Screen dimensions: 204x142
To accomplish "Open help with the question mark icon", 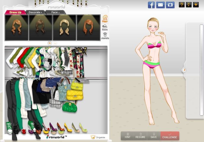I will pos(181,5).
